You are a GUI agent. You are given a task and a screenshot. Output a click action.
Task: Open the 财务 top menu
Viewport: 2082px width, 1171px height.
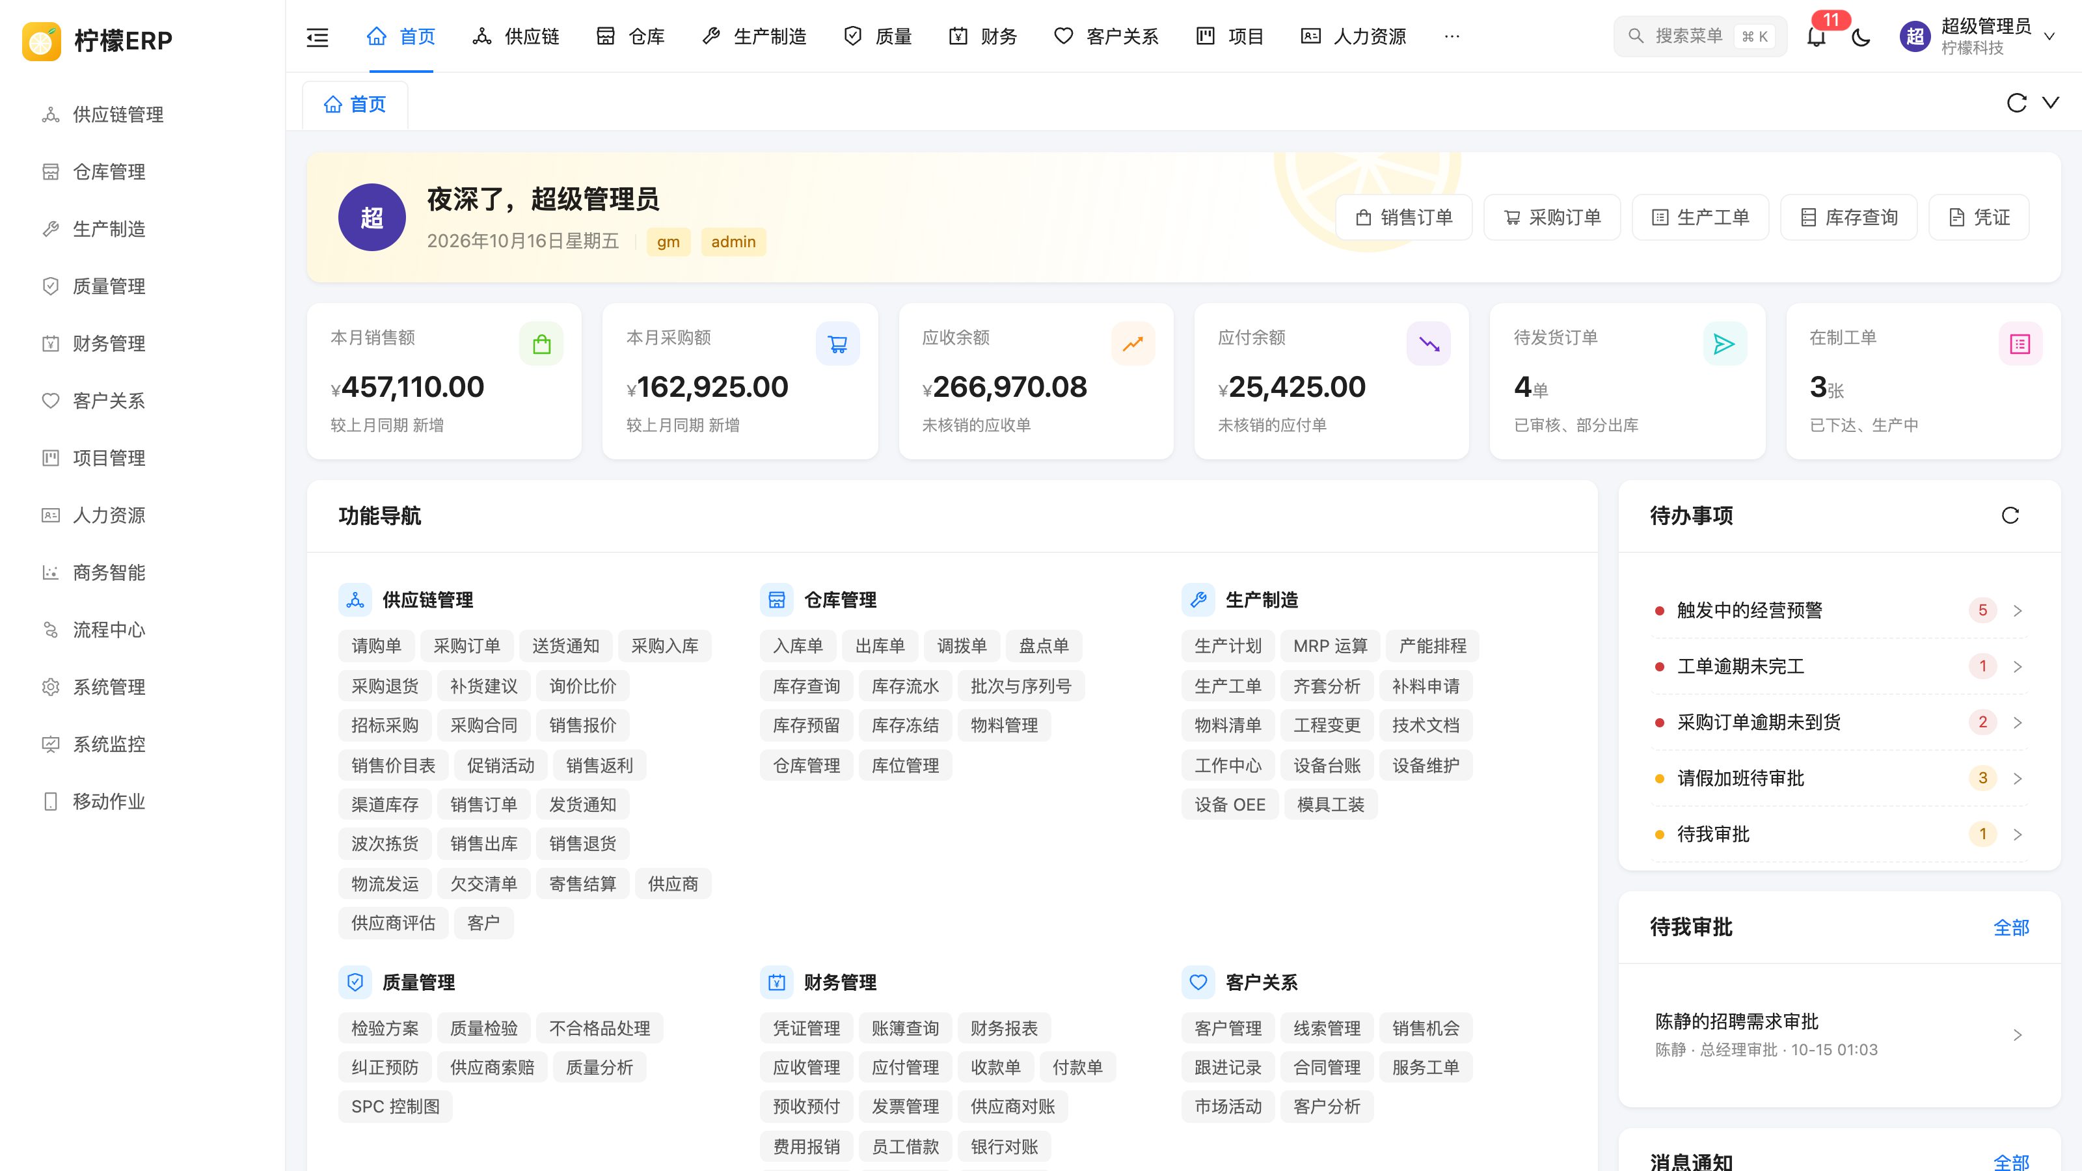983,36
